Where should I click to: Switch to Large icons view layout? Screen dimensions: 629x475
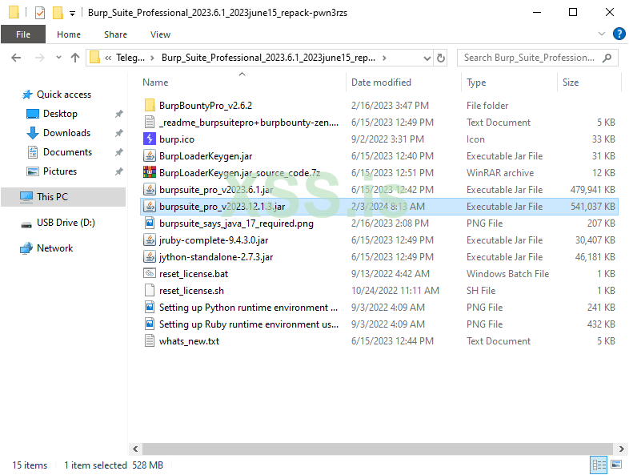tap(616, 465)
